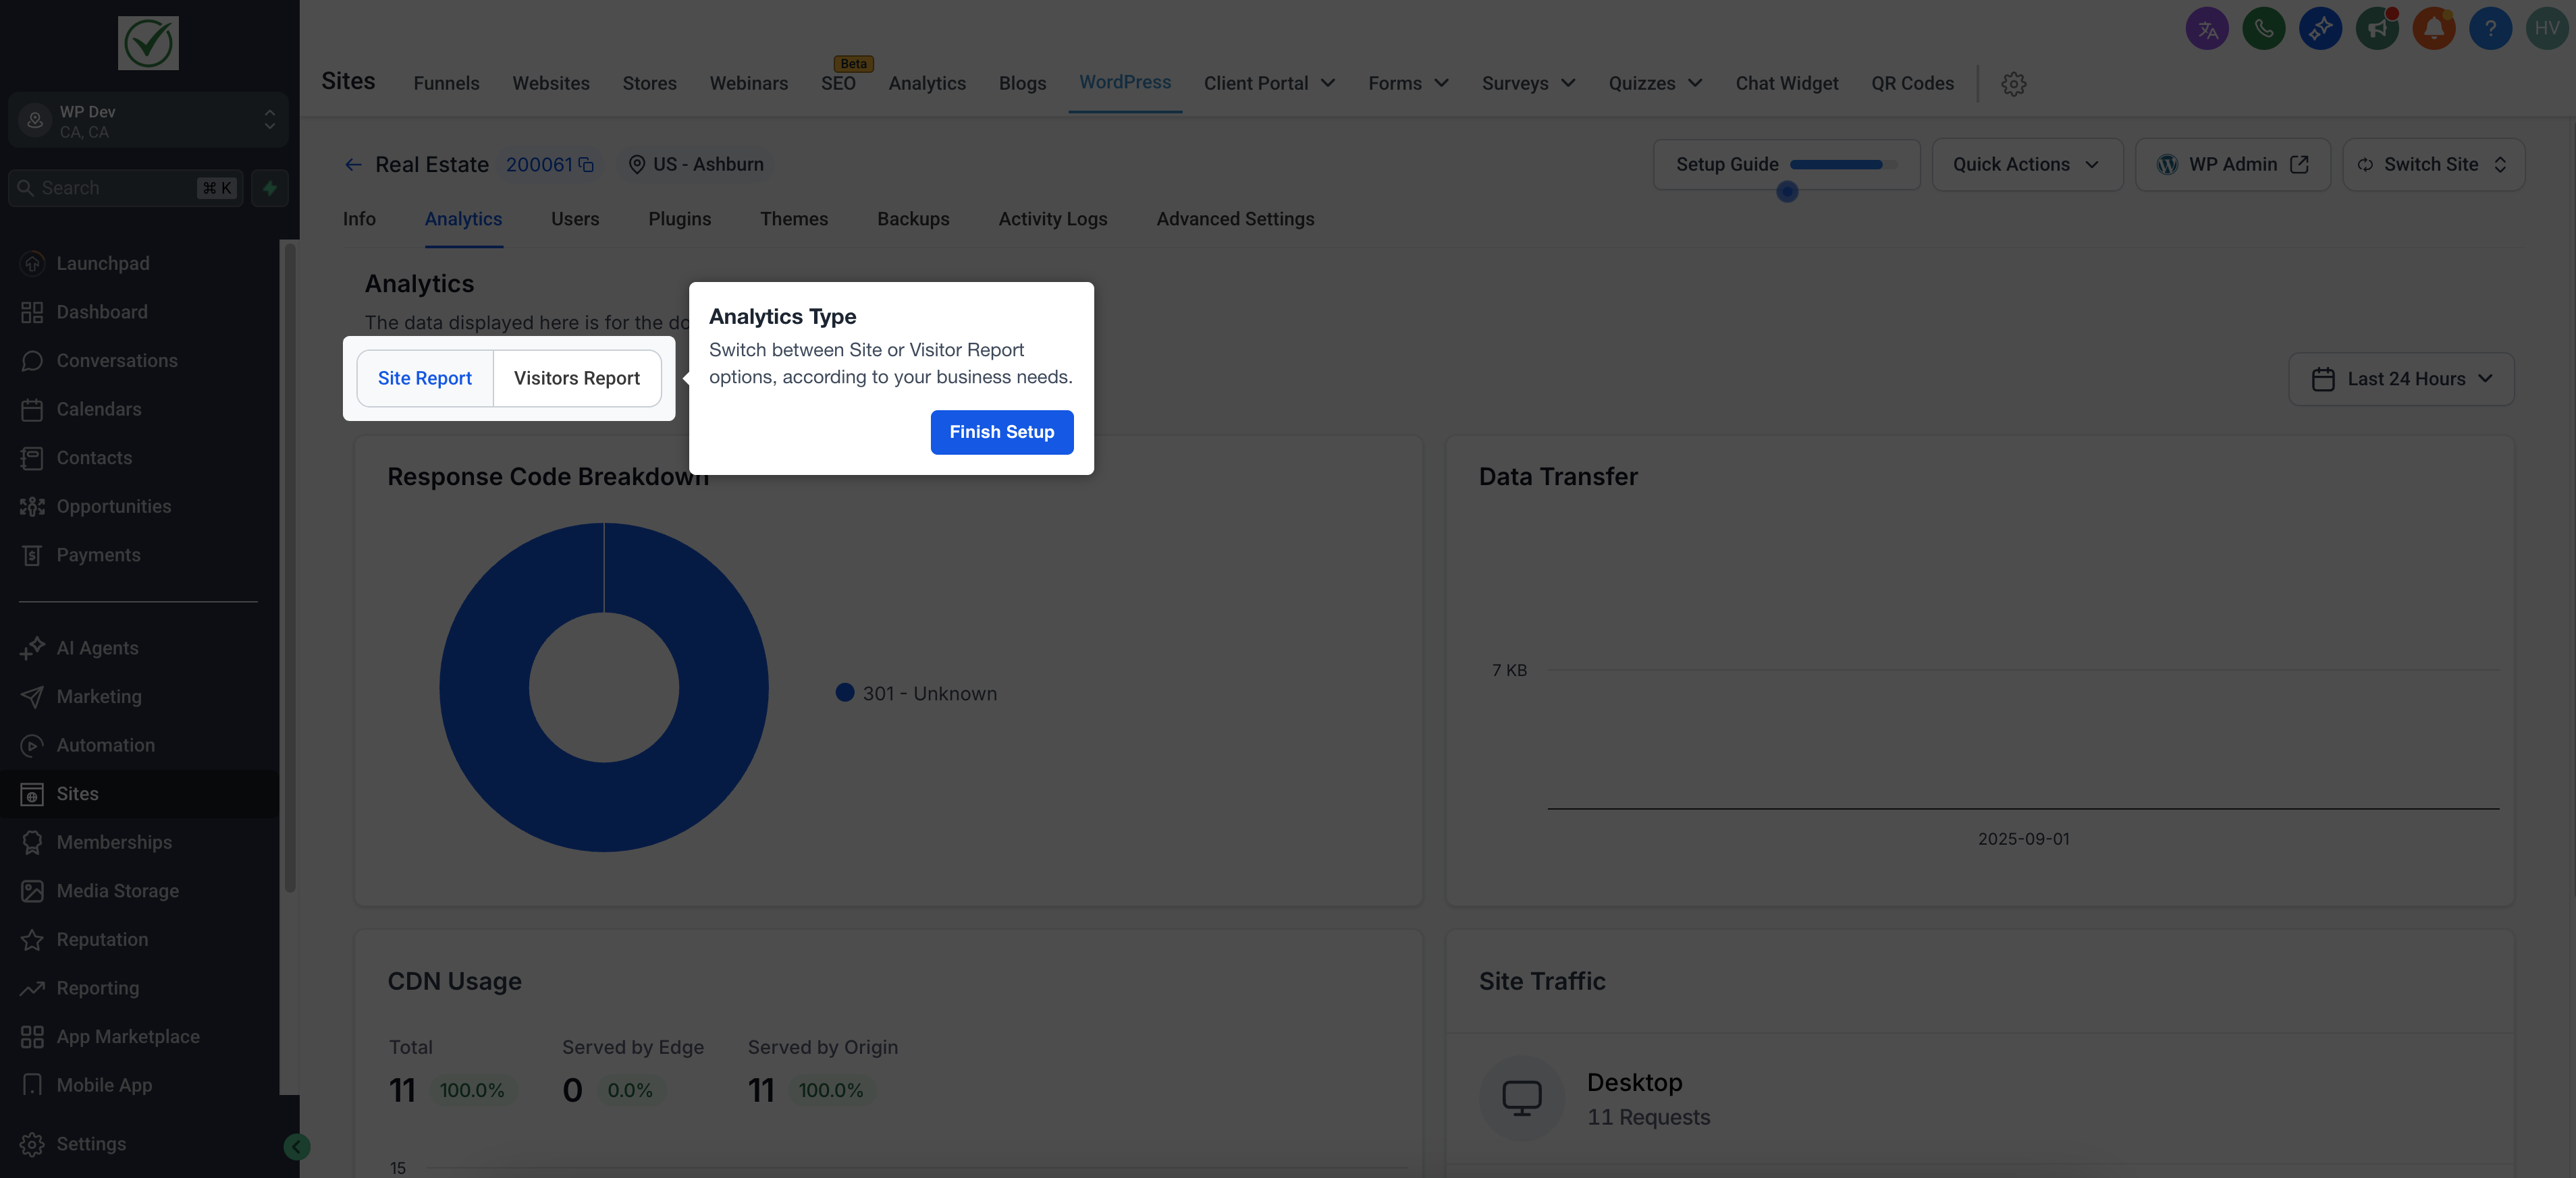The width and height of the screenshot is (2576, 1178).
Task: Click the Sites settings gear icon
Action: [x=2013, y=84]
